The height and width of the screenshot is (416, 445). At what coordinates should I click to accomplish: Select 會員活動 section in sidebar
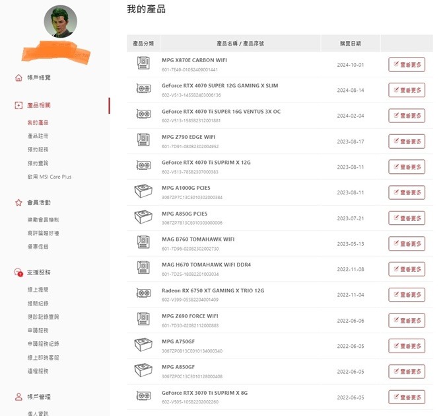click(x=39, y=202)
